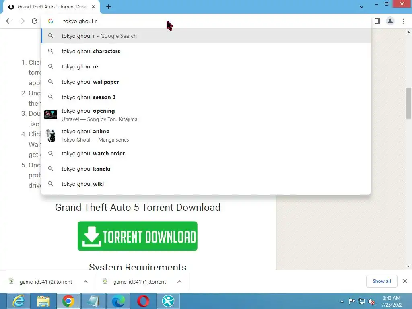
Task: Reload the current page
Action: point(35,21)
